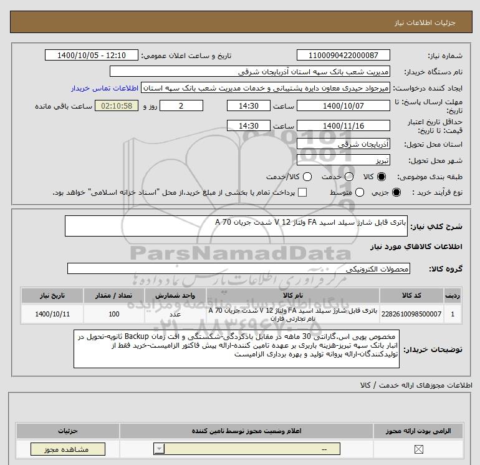This screenshot has width=480, height=465.
Task: Click the buyer organization name field
Action: pos(250,71)
